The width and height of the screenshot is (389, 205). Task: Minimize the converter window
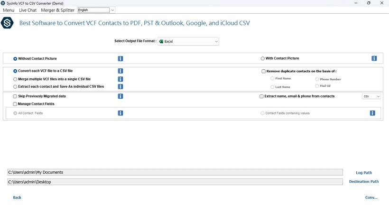[x=356, y=3]
